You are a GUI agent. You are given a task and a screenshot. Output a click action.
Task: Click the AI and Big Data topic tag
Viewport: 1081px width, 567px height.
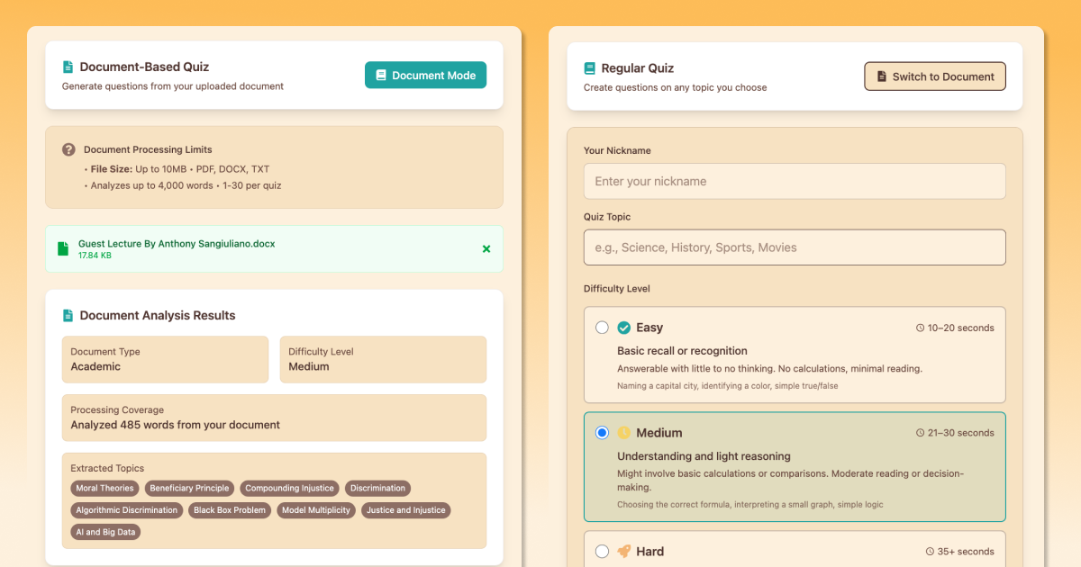tap(106, 532)
